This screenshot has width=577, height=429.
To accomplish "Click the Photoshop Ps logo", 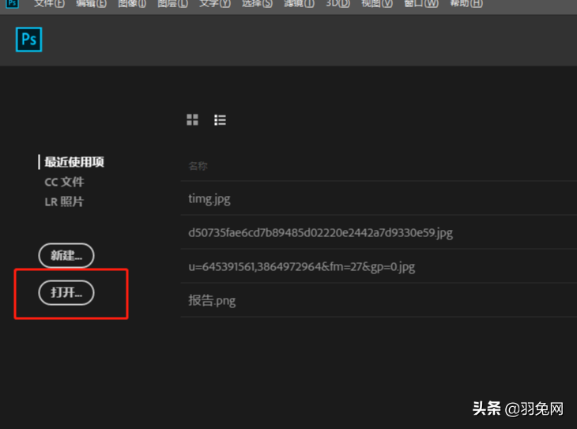I will point(28,40).
